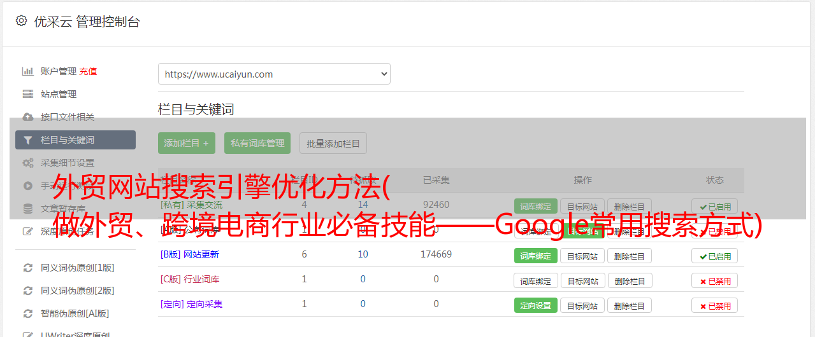Click 目标网站 in the 网站更新 row
The height and width of the screenshot is (337, 815).
582,256
